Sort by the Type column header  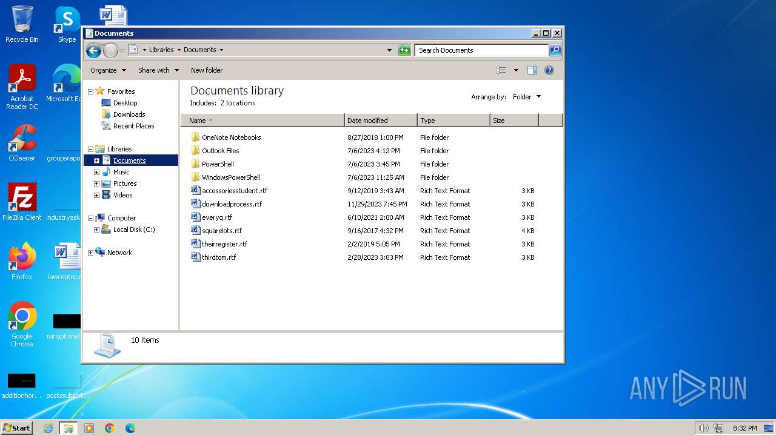[453, 121]
